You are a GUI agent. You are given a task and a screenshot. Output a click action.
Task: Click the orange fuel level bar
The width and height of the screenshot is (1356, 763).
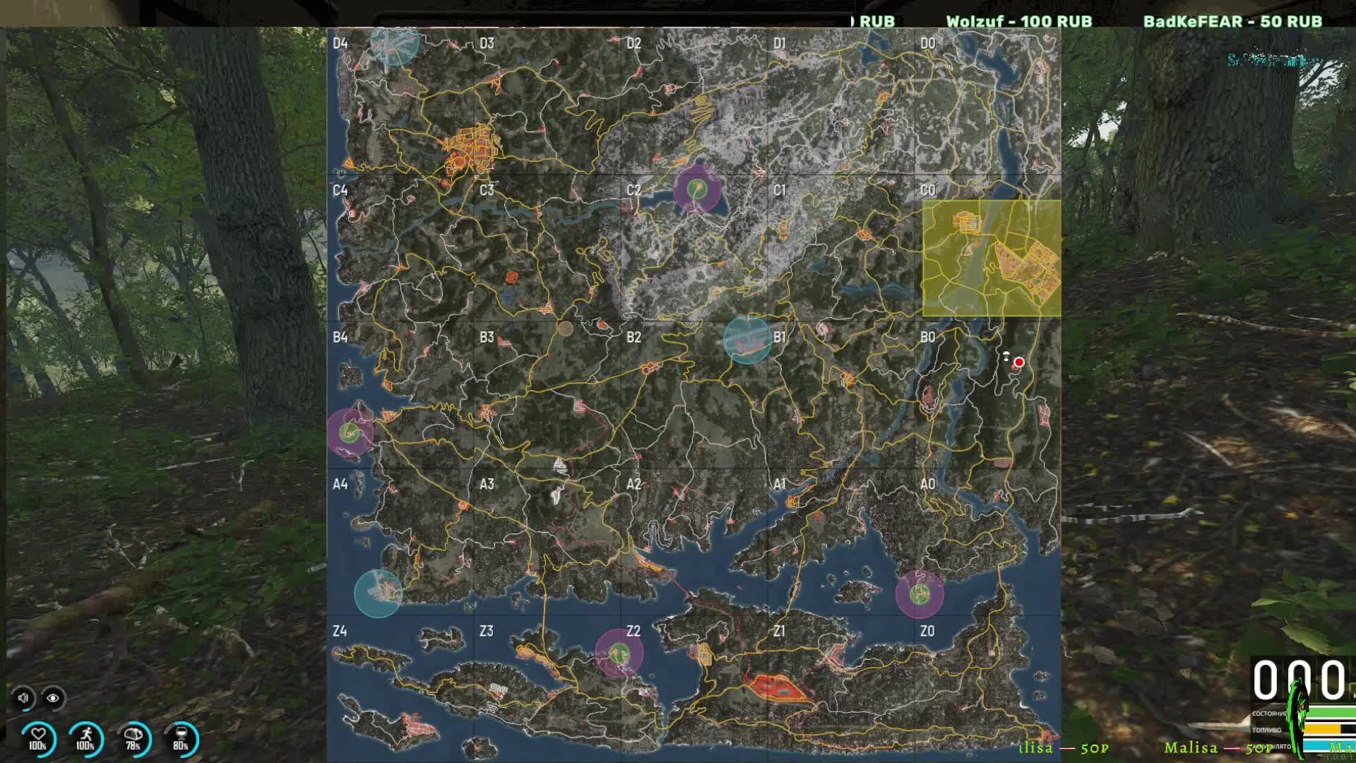pos(1321,729)
